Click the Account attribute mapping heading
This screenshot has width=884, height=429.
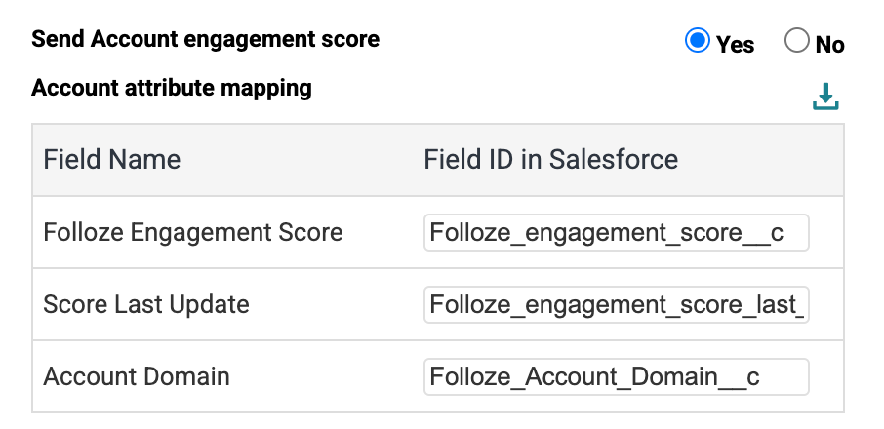coord(172,89)
